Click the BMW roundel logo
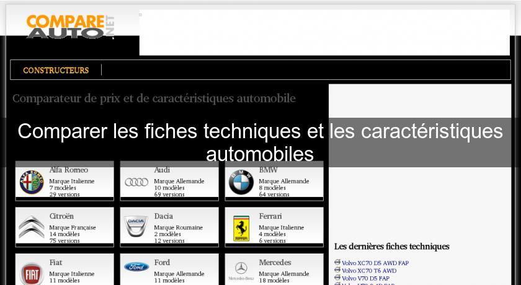 click(241, 182)
